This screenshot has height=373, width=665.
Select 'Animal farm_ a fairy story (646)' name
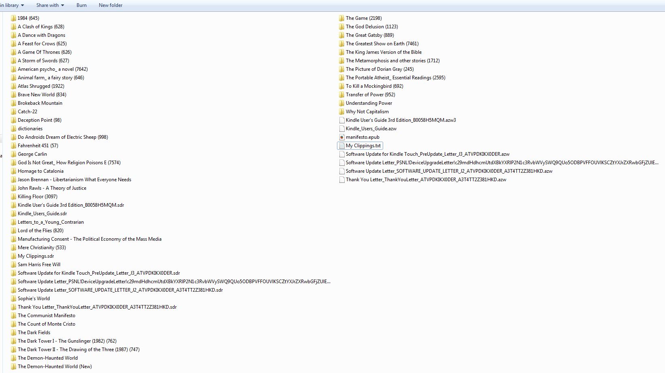[51, 78]
